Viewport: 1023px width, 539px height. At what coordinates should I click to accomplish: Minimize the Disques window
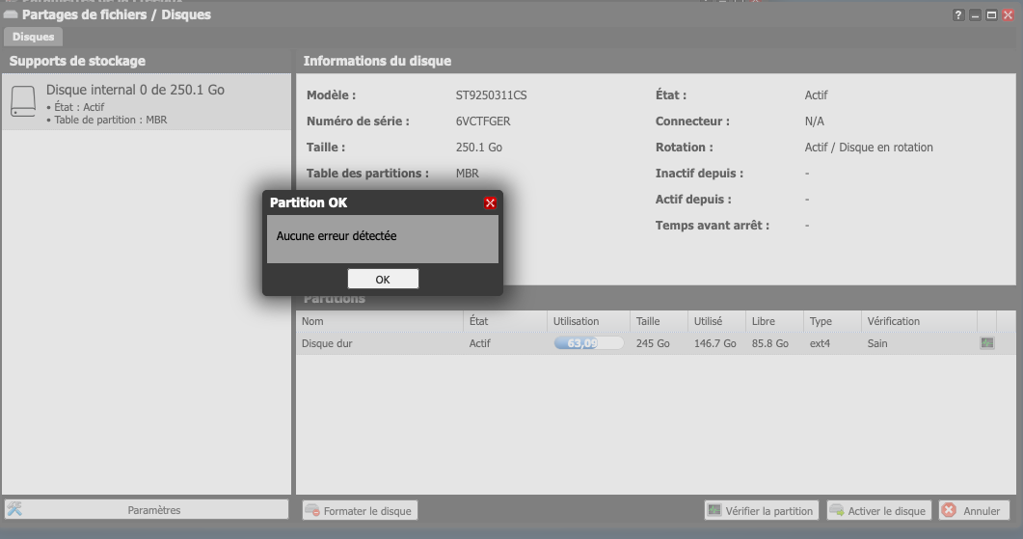coord(975,15)
